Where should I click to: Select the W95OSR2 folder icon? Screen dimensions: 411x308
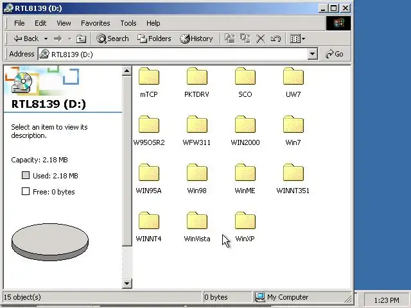[x=149, y=124]
